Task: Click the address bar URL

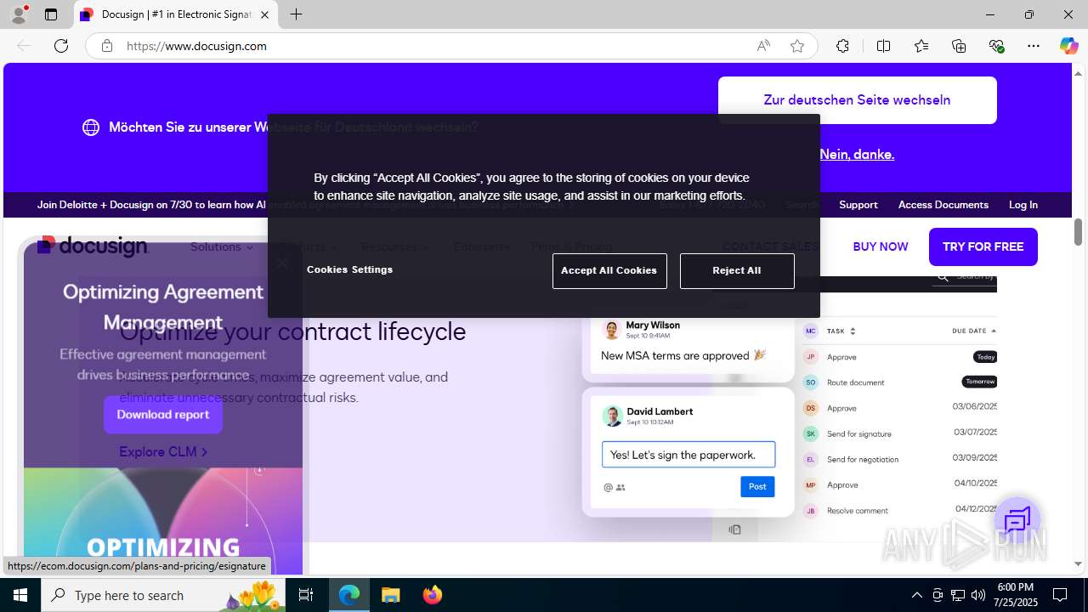Action: [x=196, y=46]
